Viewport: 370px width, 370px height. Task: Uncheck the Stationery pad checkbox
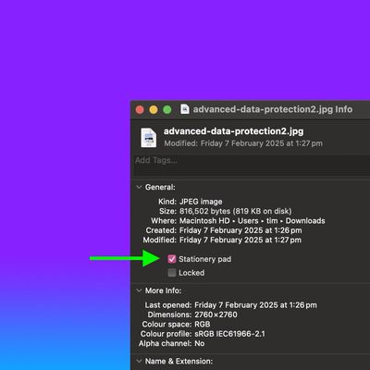[172, 259]
